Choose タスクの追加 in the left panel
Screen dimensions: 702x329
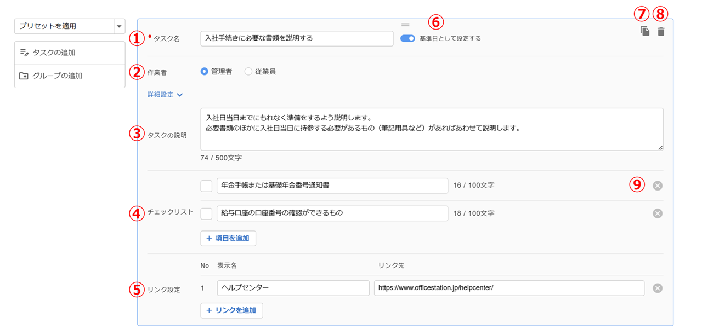[70, 53]
